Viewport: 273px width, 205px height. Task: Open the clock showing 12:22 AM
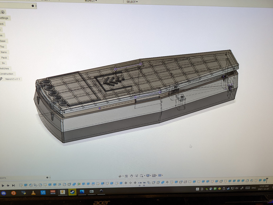pyautogui.click(x=263, y=188)
